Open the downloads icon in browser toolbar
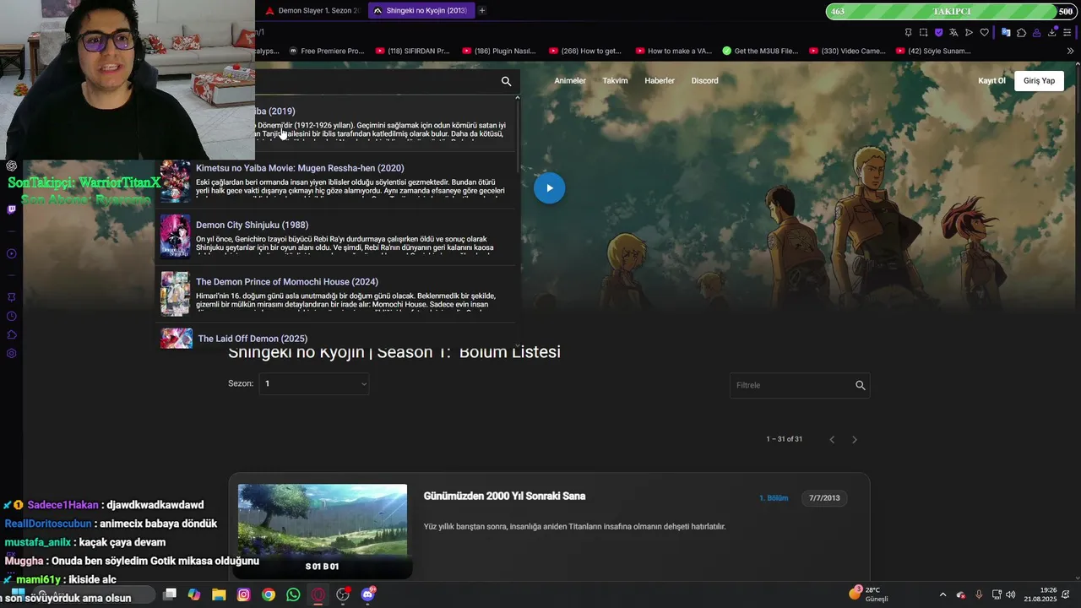 (x=1052, y=32)
